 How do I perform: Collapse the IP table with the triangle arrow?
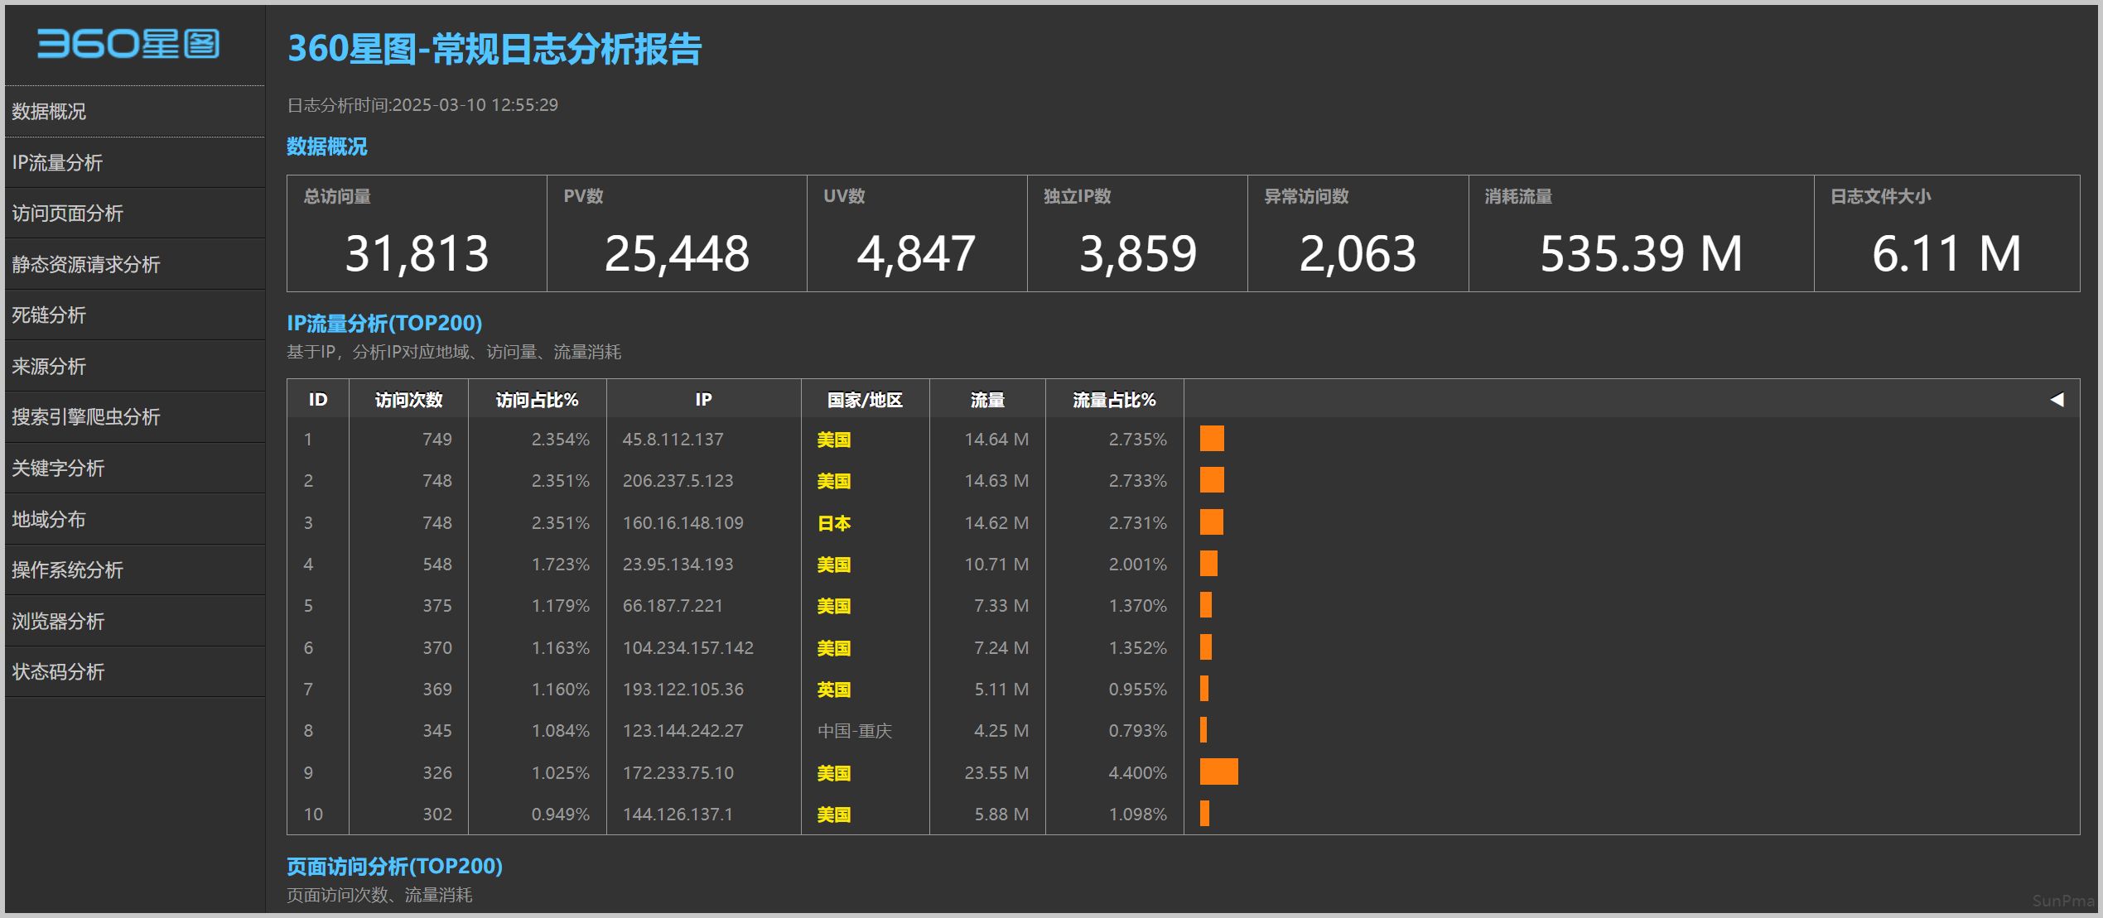[2057, 400]
